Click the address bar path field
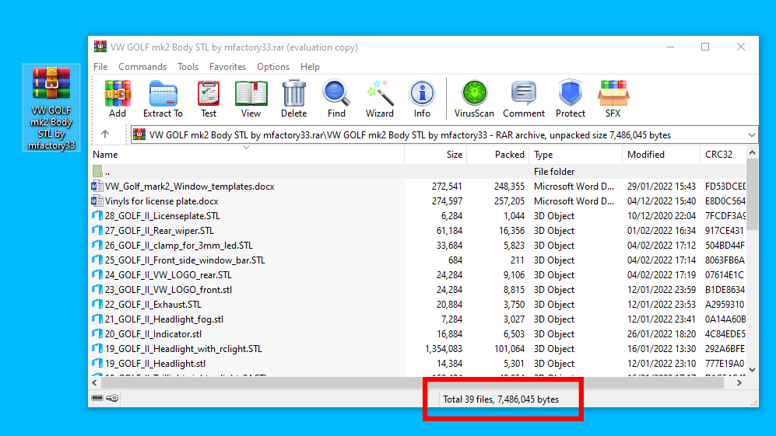This screenshot has width=776, height=436. (444, 135)
